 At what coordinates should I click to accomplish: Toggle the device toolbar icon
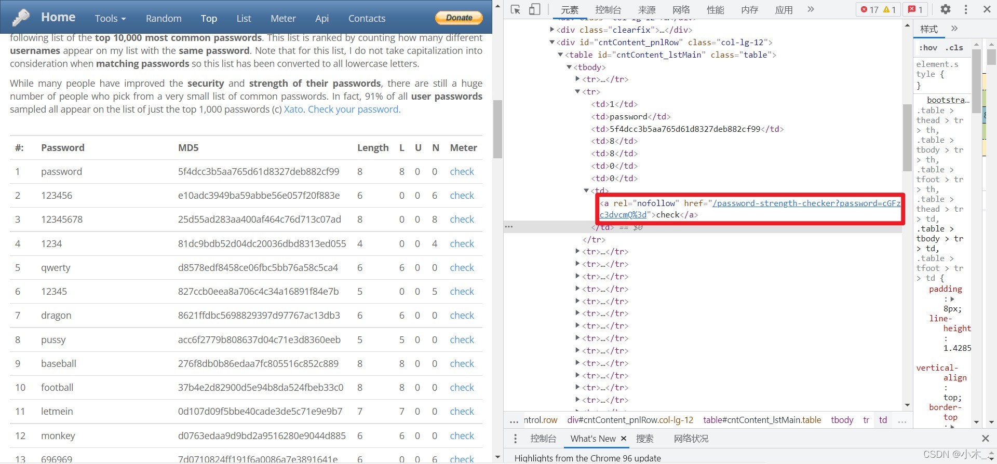[x=534, y=9]
